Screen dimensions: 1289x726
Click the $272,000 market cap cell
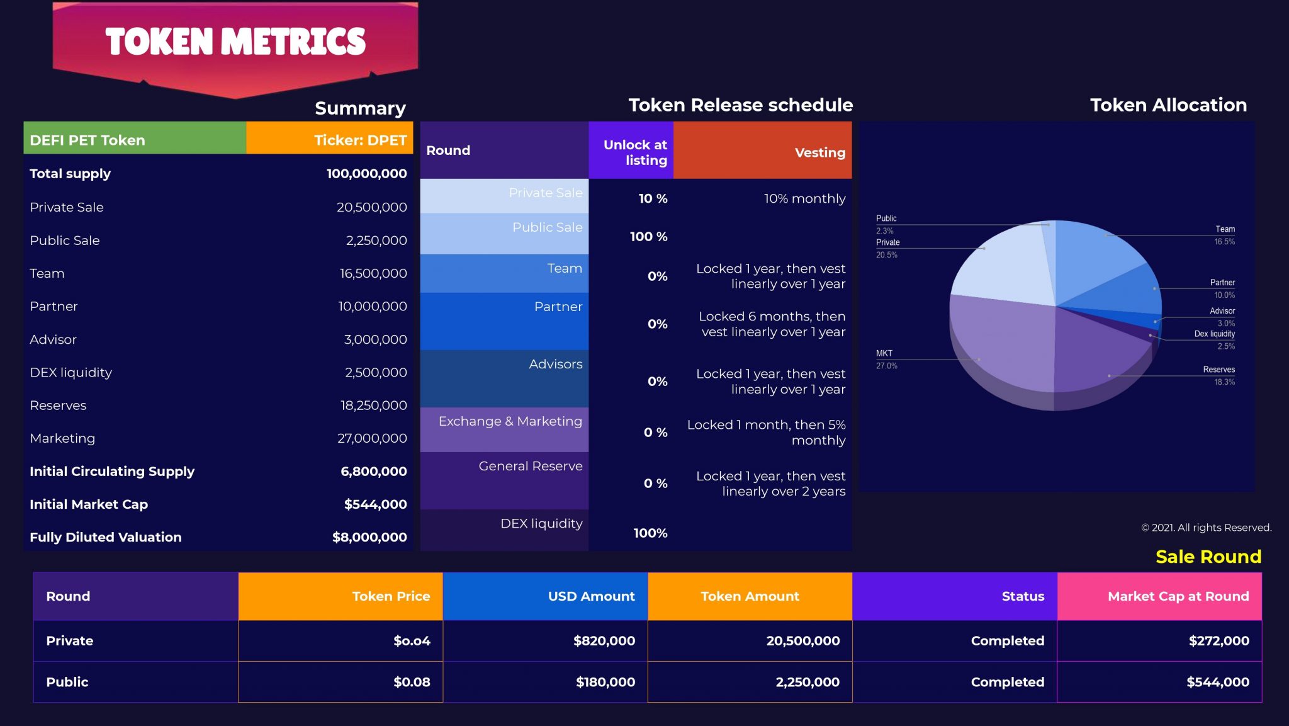tap(1160, 641)
